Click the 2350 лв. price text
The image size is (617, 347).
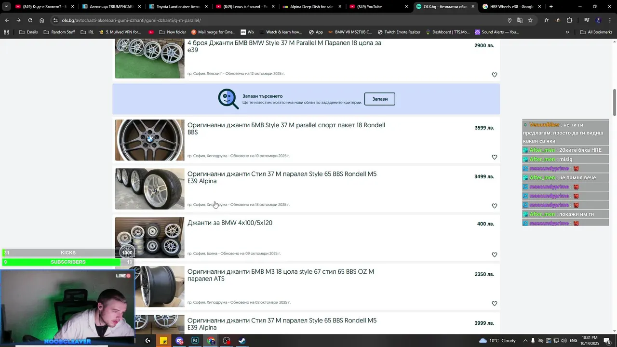(484, 274)
